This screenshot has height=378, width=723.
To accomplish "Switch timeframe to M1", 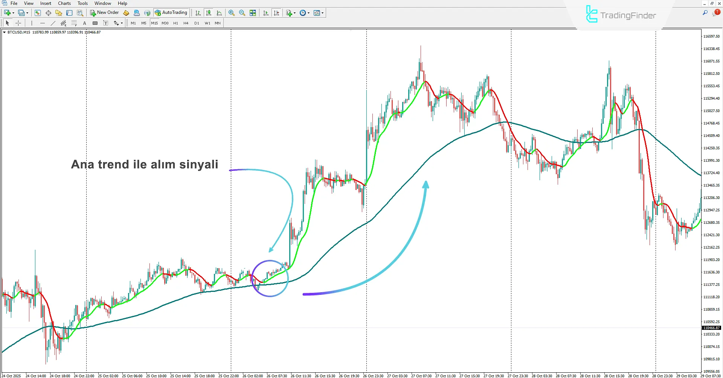I will pos(133,23).
